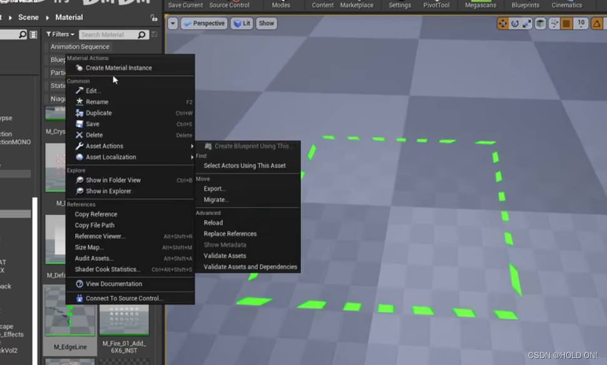This screenshot has width=607, height=365.
Task: Select the Scale tool in the viewport toolbar
Action: click(528, 23)
